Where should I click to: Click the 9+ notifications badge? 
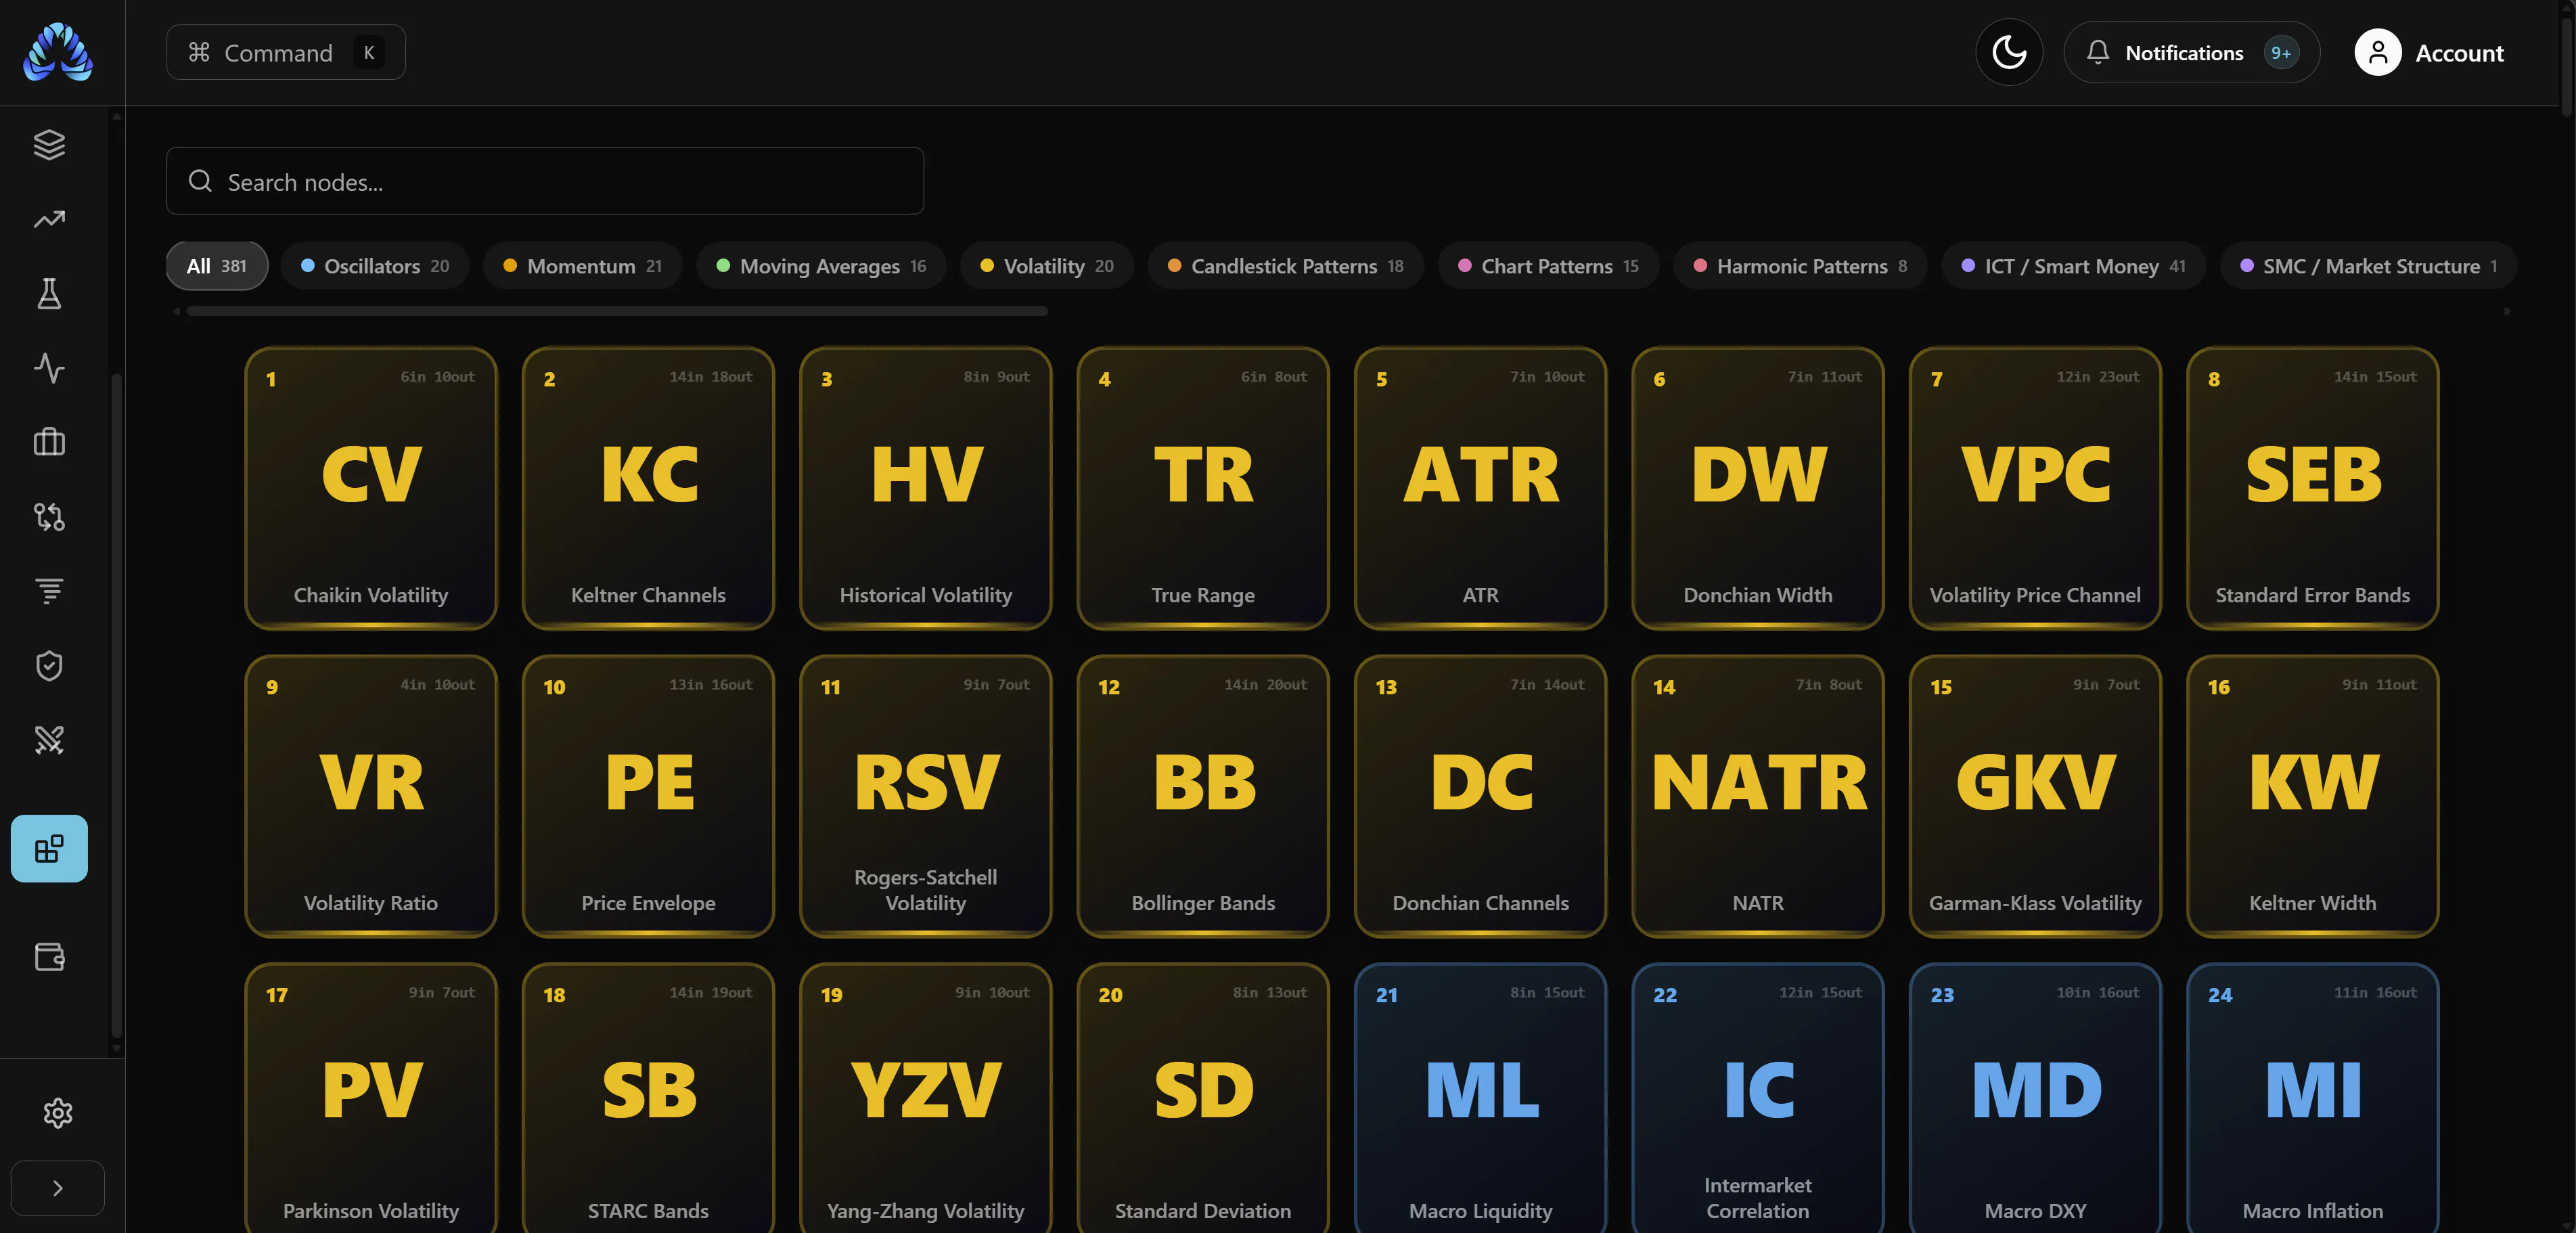click(2280, 53)
